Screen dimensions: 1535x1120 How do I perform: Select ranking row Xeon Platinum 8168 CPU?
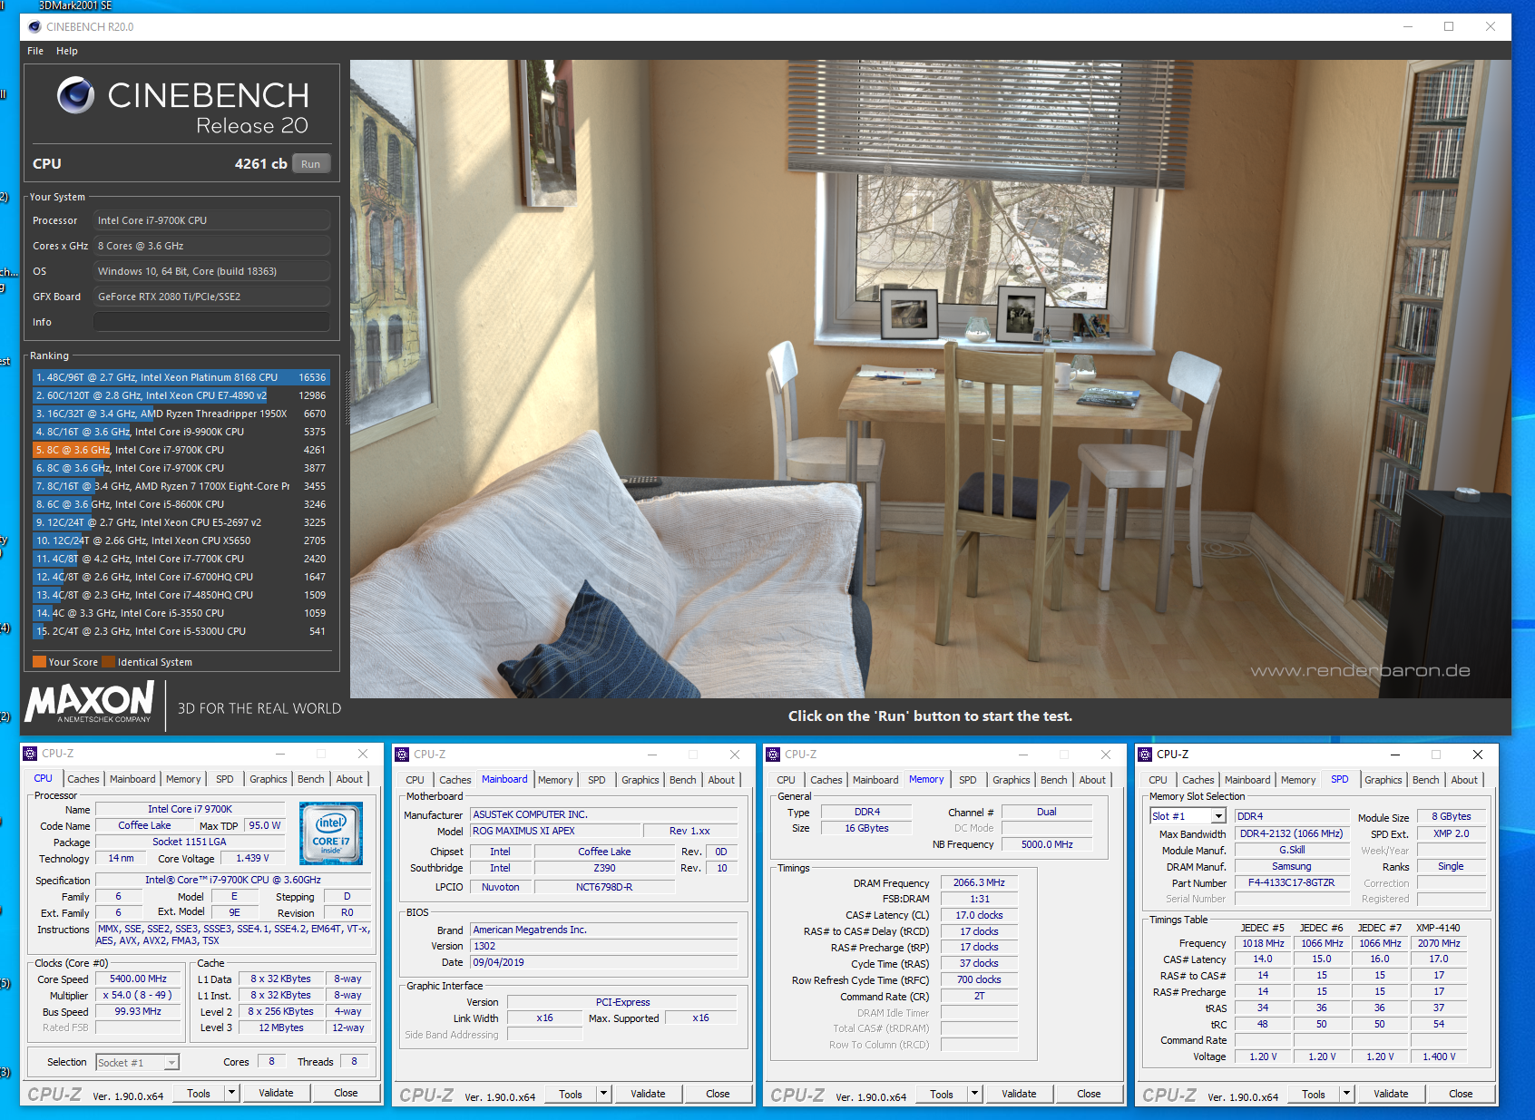point(181,377)
